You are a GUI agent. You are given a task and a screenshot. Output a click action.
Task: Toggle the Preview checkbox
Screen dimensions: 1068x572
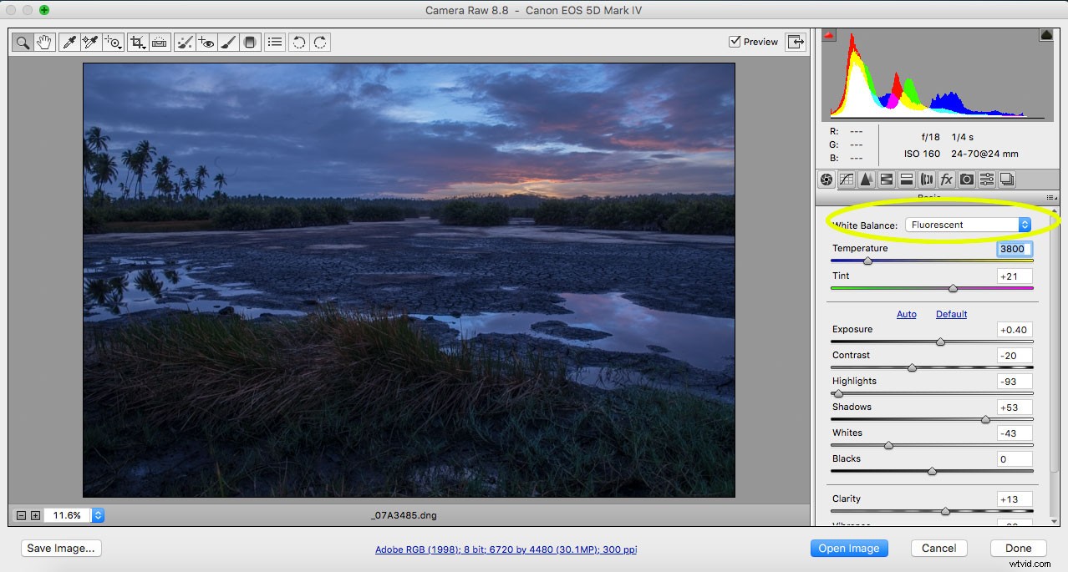pos(736,41)
